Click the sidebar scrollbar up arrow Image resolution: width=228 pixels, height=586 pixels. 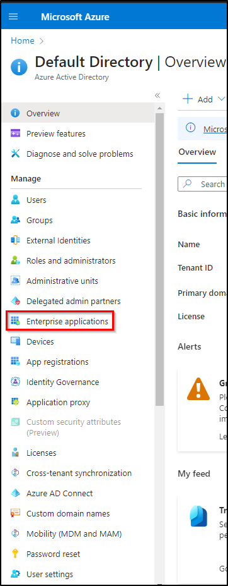(x=159, y=108)
